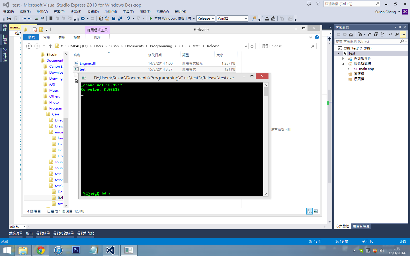Switch to the 檢視 tab in Explorer ribbon
Image resolution: width=410 pixels, height=256 pixels.
point(77,37)
